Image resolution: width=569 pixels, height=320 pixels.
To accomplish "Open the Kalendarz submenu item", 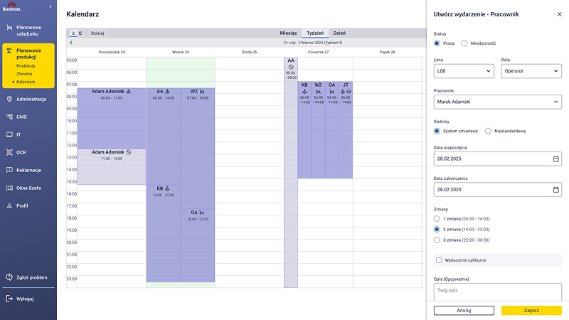I will 26,82.
